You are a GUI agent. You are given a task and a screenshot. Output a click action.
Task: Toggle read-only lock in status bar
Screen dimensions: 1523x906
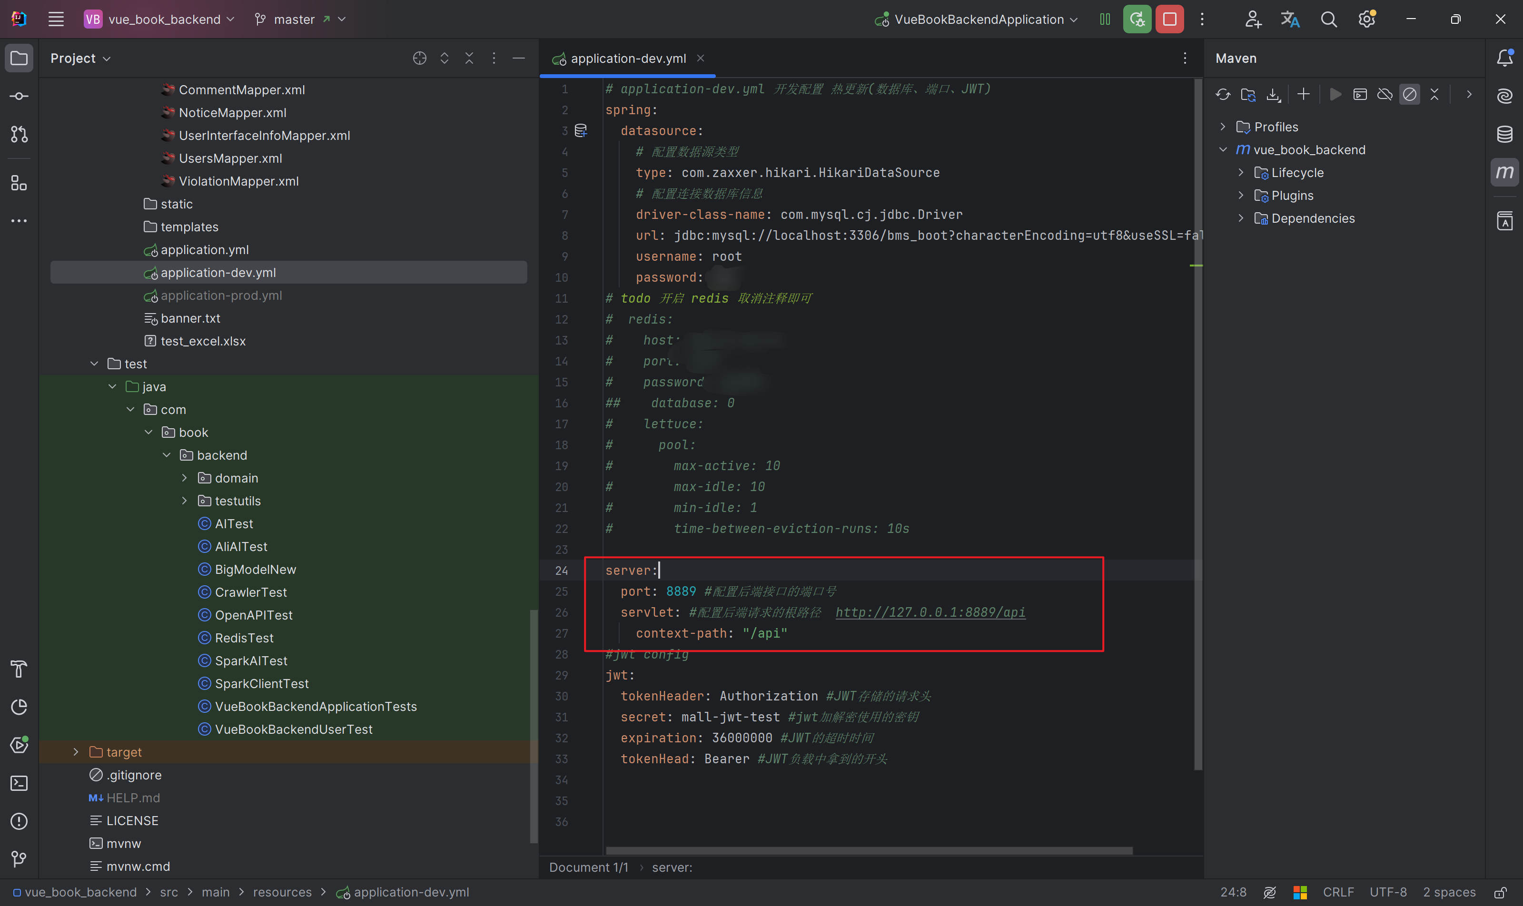point(1500,893)
